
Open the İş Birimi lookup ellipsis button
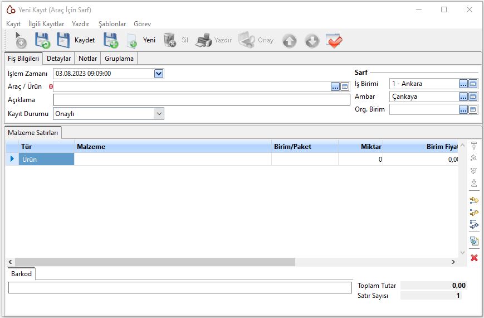click(x=463, y=84)
